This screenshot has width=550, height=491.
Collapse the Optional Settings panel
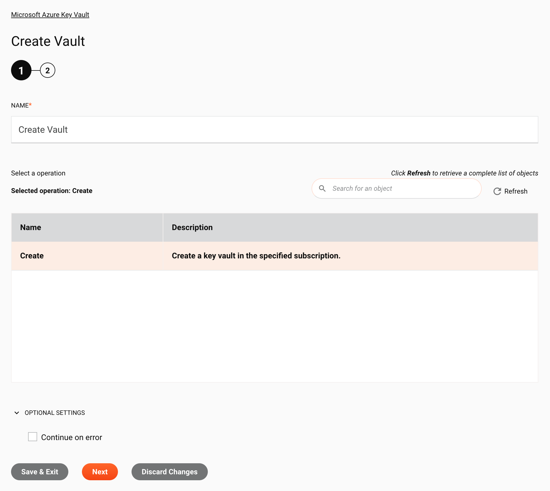[17, 412]
